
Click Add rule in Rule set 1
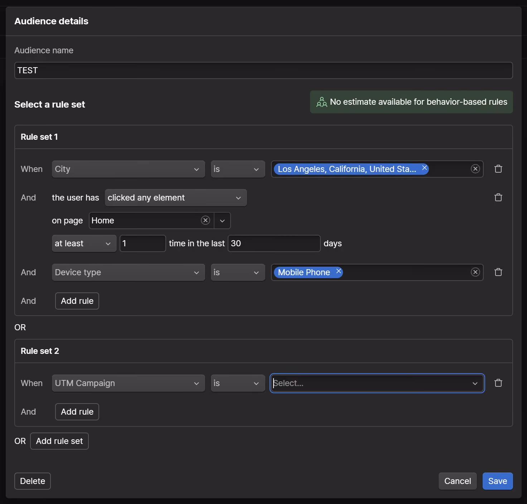[77, 301]
